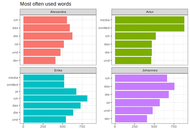Click the red 'die' bar in Alexandra's panel

point(48,36)
